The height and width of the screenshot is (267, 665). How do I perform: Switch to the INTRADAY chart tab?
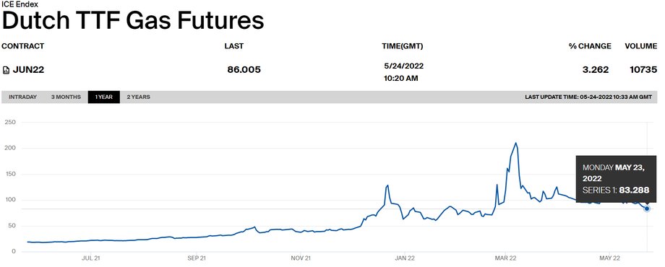click(23, 97)
